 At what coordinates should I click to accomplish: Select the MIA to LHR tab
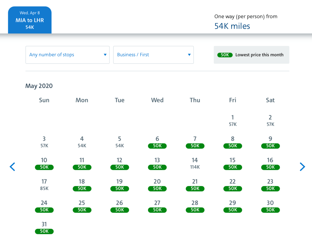pos(30,20)
